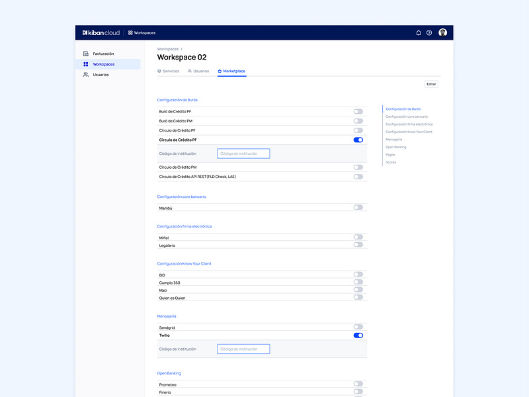Click the Configuración core bancario section heading
The image size is (529, 397).
click(x=181, y=197)
